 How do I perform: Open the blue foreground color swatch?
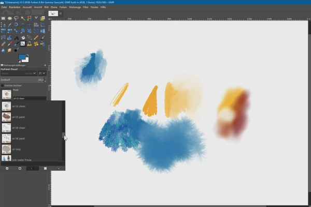point(21,56)
